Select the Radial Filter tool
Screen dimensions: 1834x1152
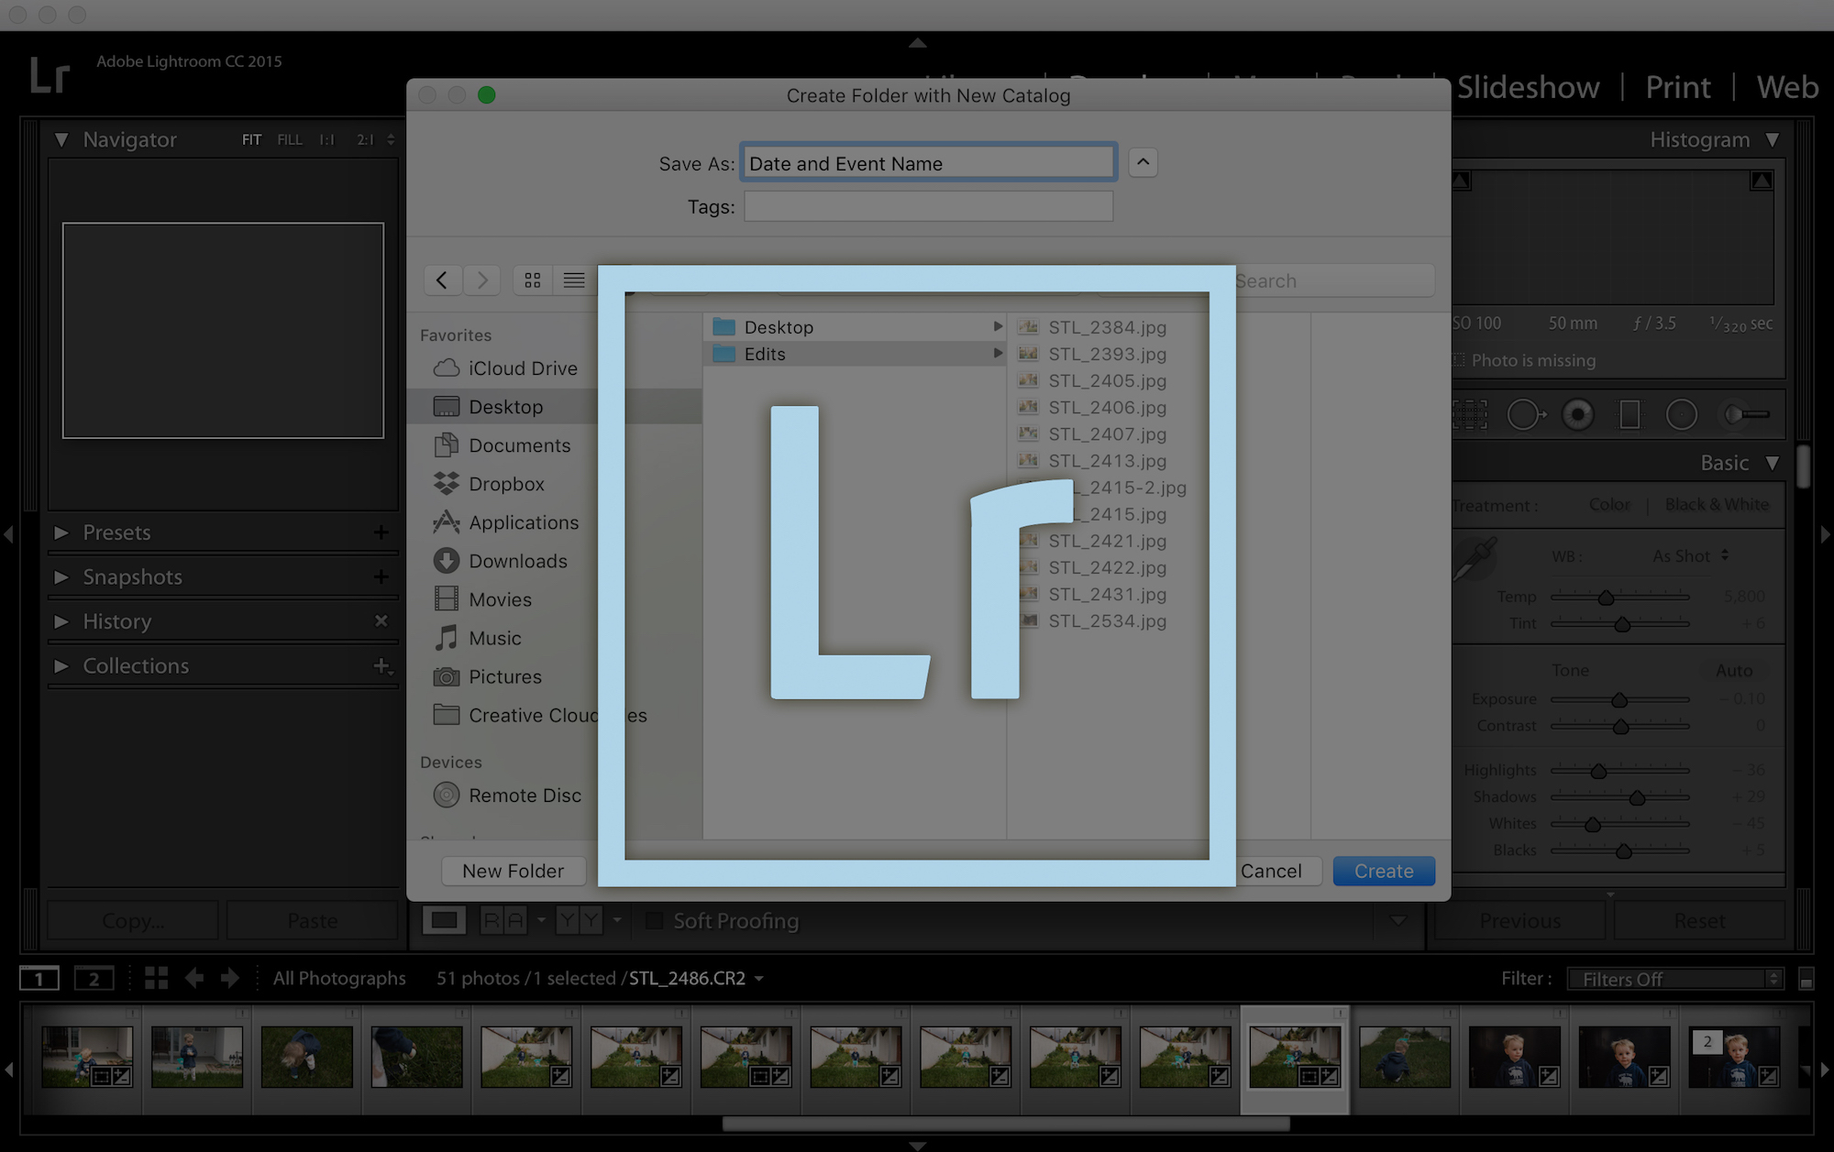point(1682,413)
